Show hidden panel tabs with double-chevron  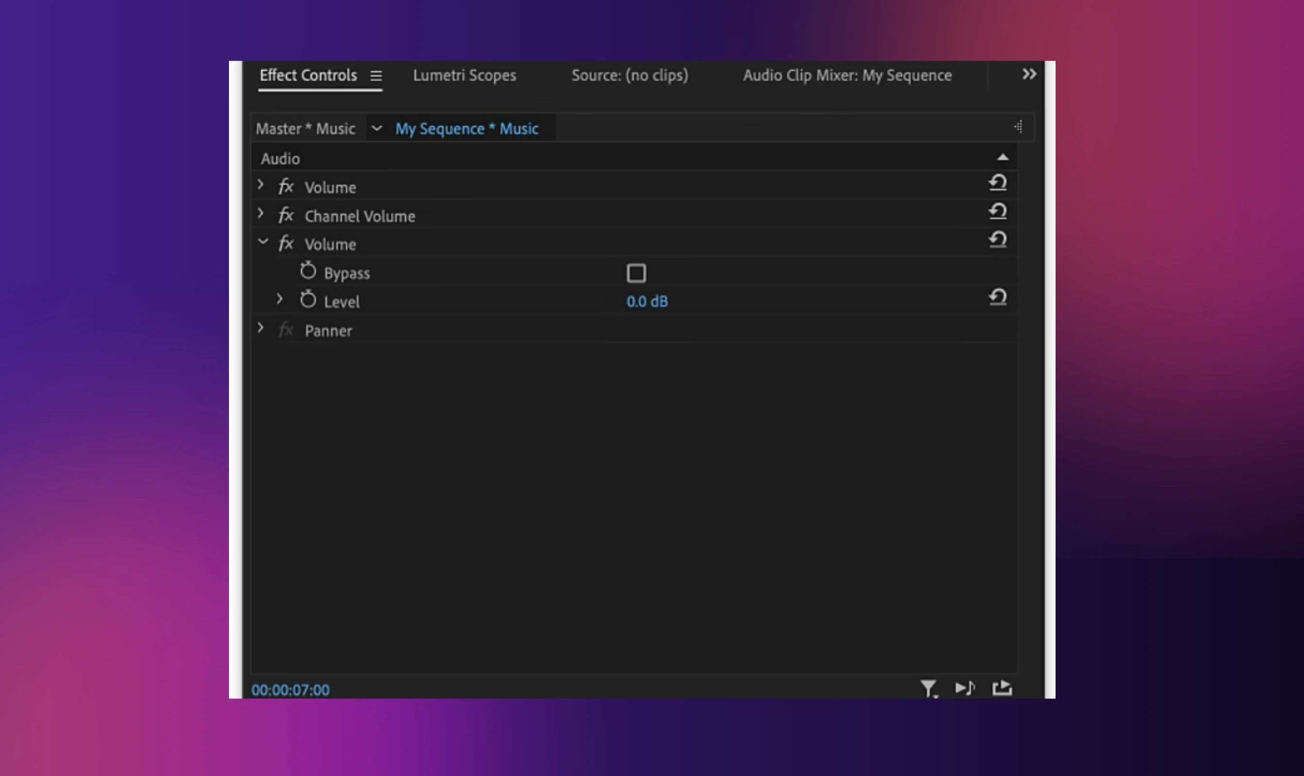(1029, 74)
